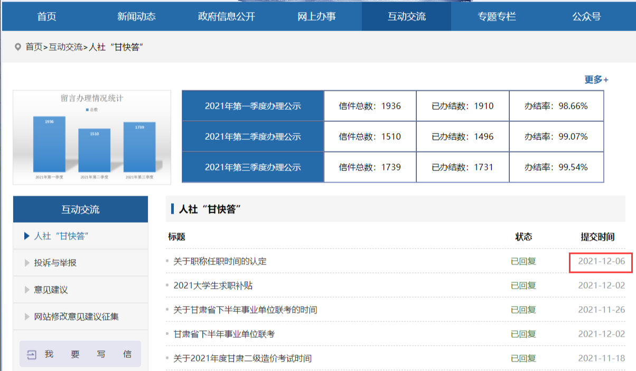The width and height of the screenshot is (636, 371).
Task: Open the 专题专栏 navigation tab
Action: tap(497, 16)
